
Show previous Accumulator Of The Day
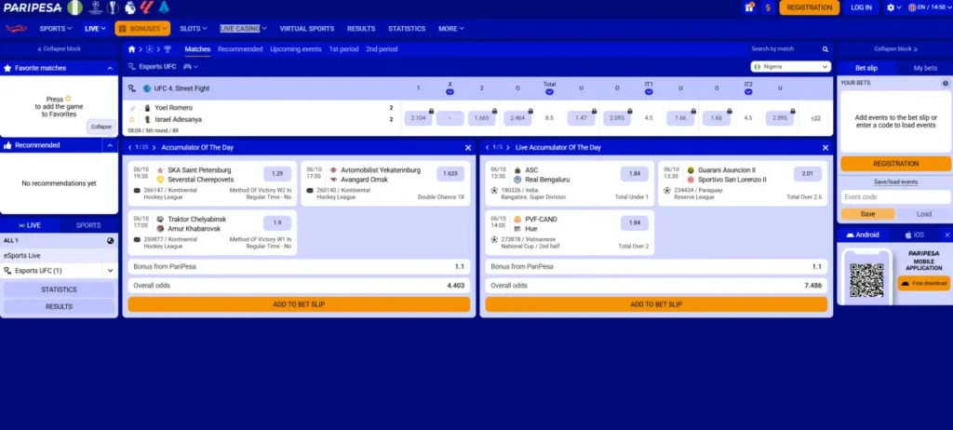click(x=130, y=148)
